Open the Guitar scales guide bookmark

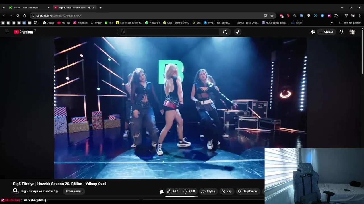pyautogui.click(x=275, y=23)
